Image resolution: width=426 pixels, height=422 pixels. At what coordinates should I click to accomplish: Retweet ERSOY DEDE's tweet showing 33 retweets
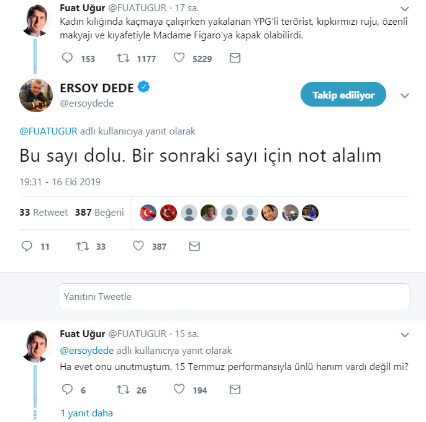[83, 246]
